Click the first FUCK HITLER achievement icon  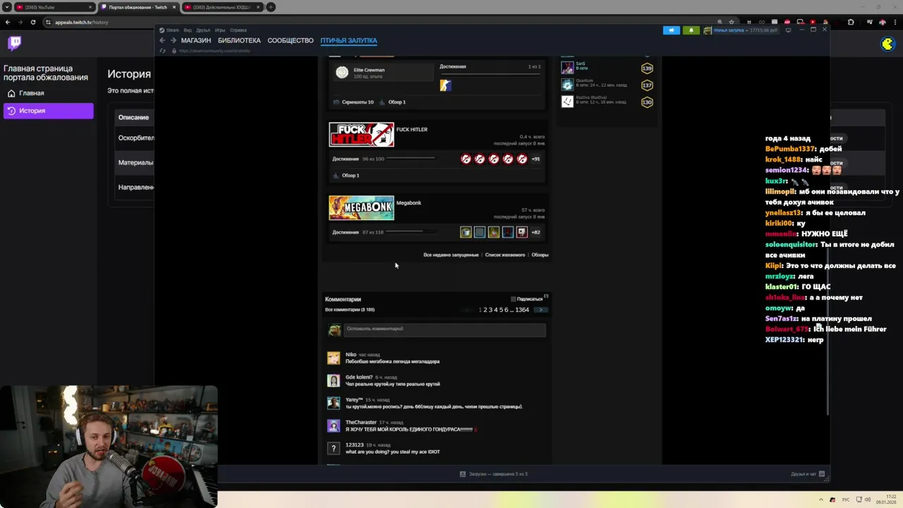click(x=466, y=159)
